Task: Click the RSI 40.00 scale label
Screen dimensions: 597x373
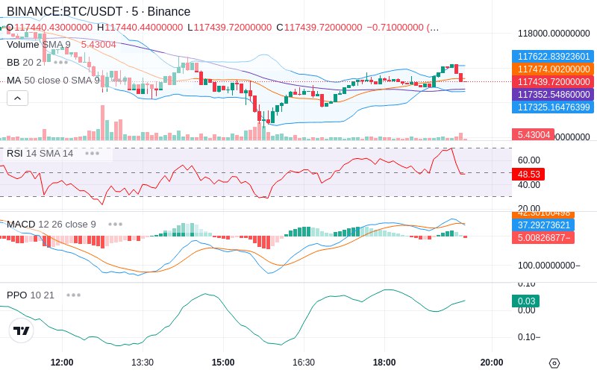Action: (529, 185)
